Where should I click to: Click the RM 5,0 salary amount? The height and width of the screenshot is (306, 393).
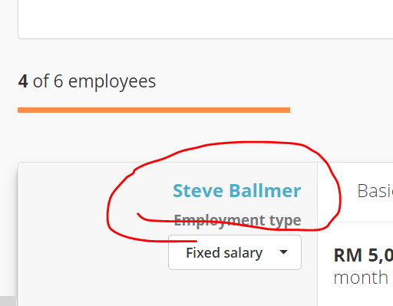pos(363,255)
